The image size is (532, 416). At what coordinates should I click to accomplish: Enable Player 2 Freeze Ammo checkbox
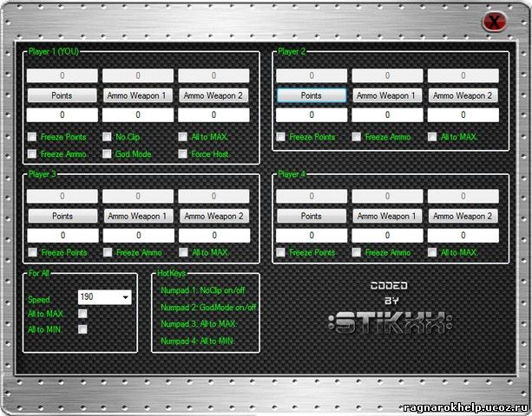[x=357, y=137]
